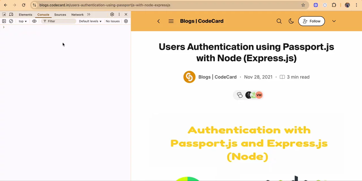Open console settings gear beside No Issues

tap(126, 21)
